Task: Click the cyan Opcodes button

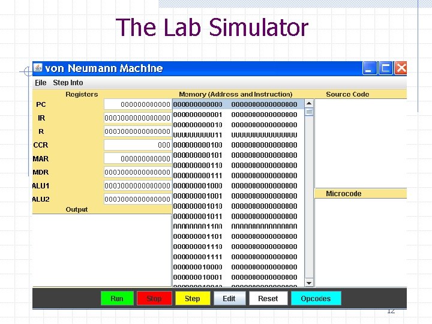Action: 316,298
